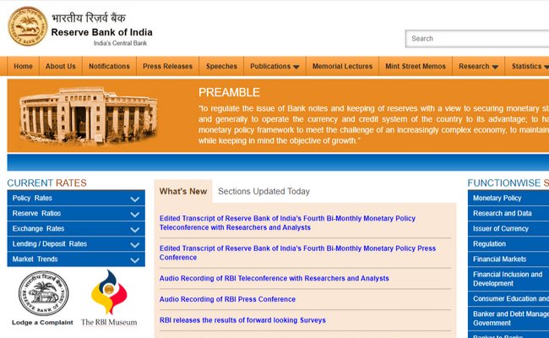
Task: Open Audio Recording of RBI Press Conference link
Action: (227, 299)
